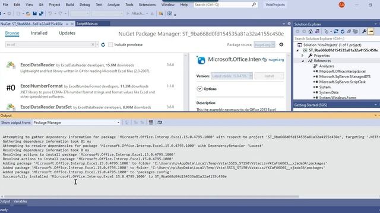
Task: Toggle word wrap in Output window
Action: (160, 122)
